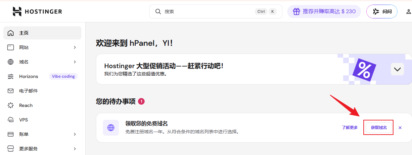Click the VPS cloud icon

point(11,120)
